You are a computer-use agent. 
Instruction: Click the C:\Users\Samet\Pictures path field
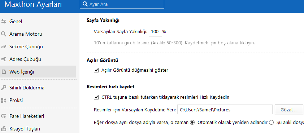(x=225, y=110)
